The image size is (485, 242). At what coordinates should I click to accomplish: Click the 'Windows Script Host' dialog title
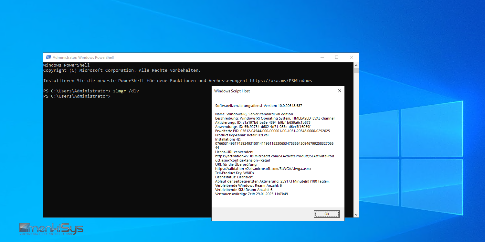232,91
